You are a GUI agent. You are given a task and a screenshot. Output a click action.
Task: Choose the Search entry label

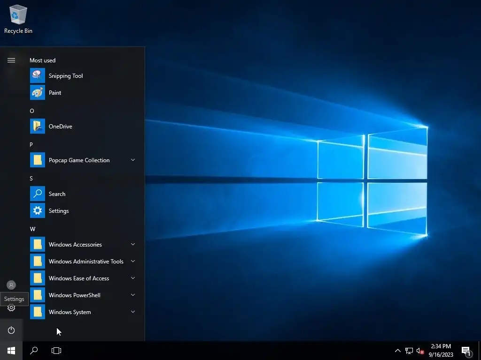tap(57, 194)
